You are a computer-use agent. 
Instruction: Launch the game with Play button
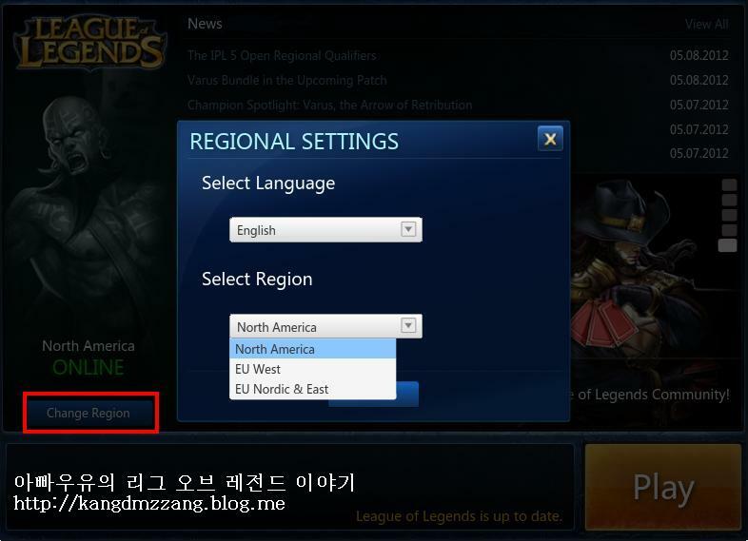tap(663, 487)
